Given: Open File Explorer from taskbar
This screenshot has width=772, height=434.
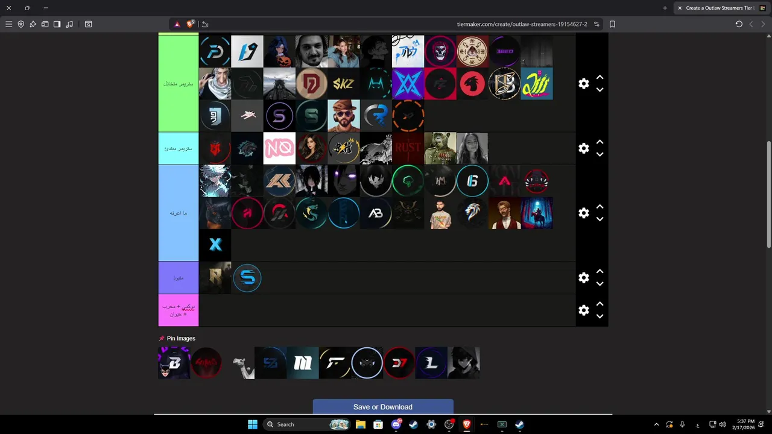Looking at the screenshot, I should 361,424.
